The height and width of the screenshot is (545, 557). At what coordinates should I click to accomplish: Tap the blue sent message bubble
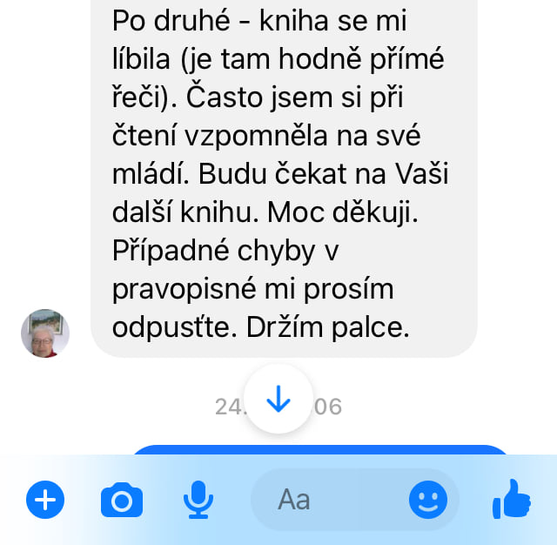(319, 449)
